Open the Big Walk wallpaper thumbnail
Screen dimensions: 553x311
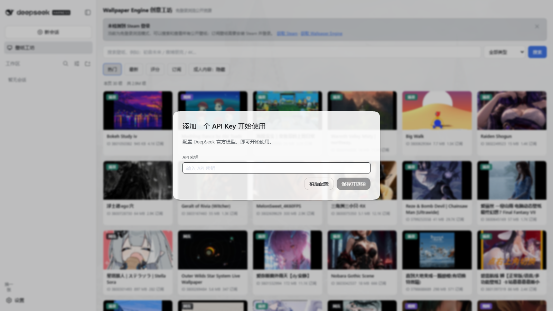click(x=437, y=111)
